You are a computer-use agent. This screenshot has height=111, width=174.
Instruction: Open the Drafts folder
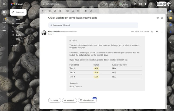pos(18,35)
